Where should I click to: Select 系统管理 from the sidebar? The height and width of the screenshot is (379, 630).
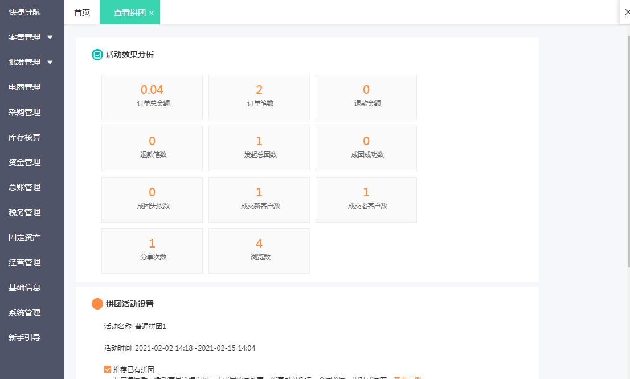coord(24,312)
